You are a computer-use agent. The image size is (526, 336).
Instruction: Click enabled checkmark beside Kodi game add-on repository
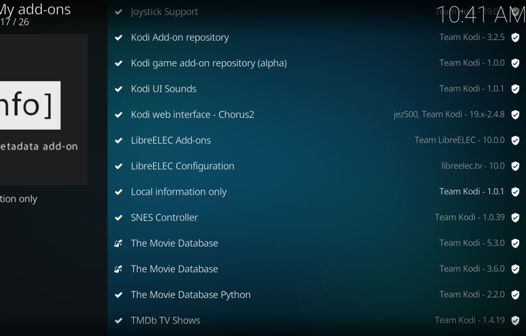pos(119,63)
